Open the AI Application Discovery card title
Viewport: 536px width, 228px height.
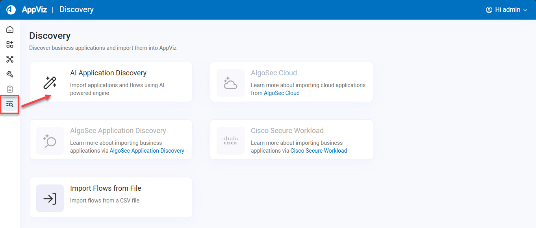click(x=108, y=73)
